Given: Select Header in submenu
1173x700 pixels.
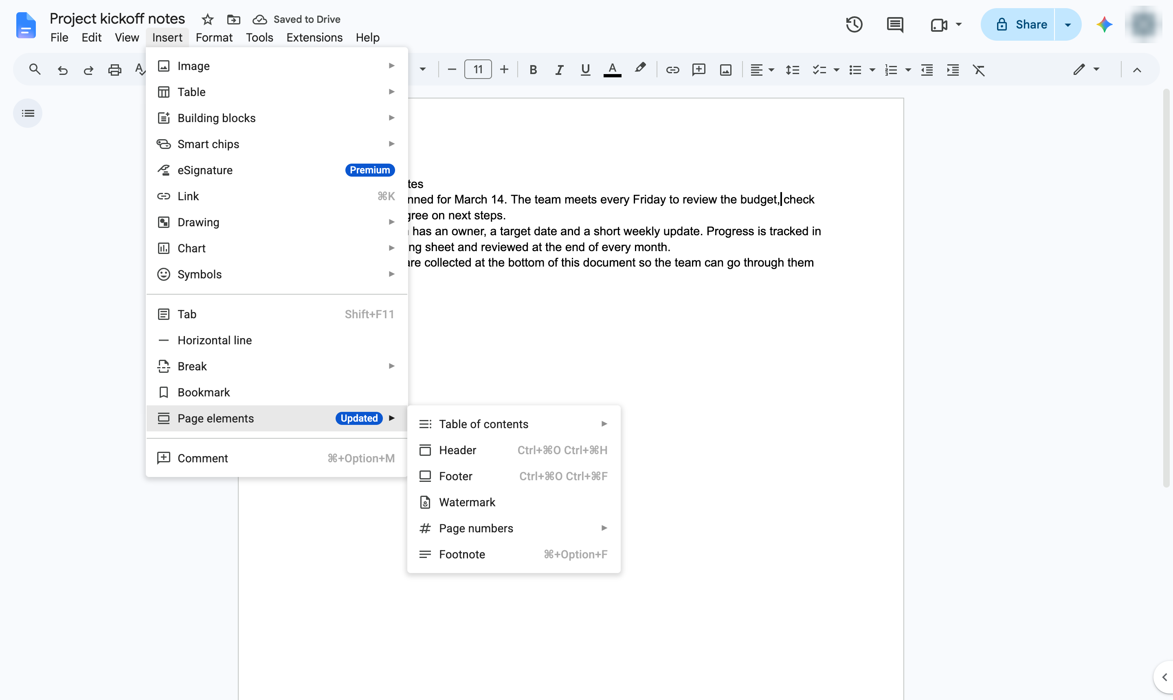Looking at the screenshot, I should [x=514, y=450].
